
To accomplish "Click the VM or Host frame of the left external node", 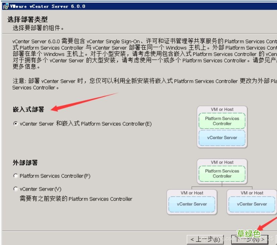I will [x=192, y=193].
